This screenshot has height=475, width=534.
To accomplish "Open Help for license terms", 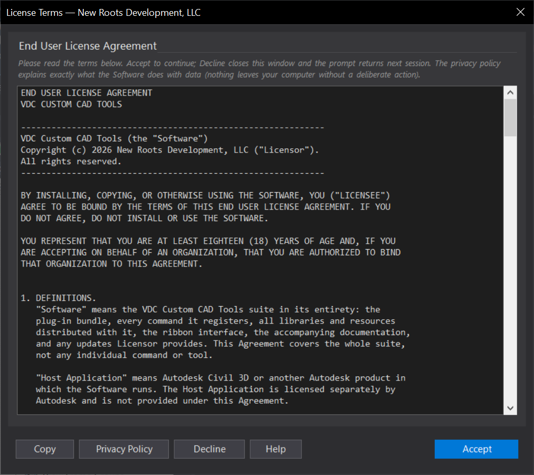I will pos(275,449).
